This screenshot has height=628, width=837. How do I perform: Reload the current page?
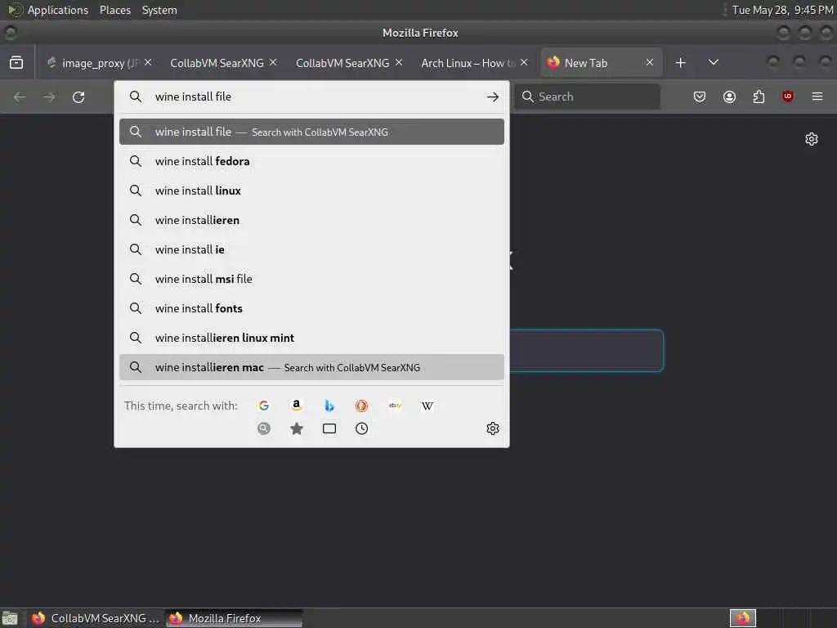pos(78,96)
